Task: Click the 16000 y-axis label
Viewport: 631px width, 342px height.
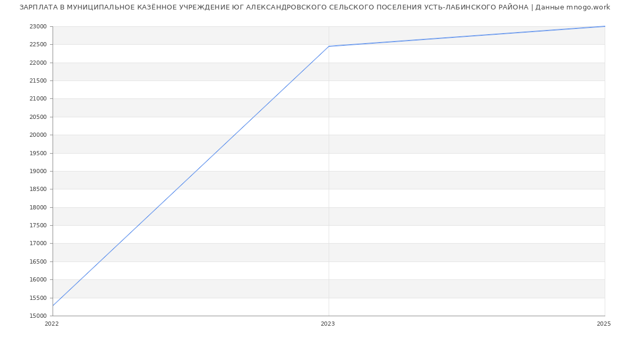Action: [x=38, y=280]
